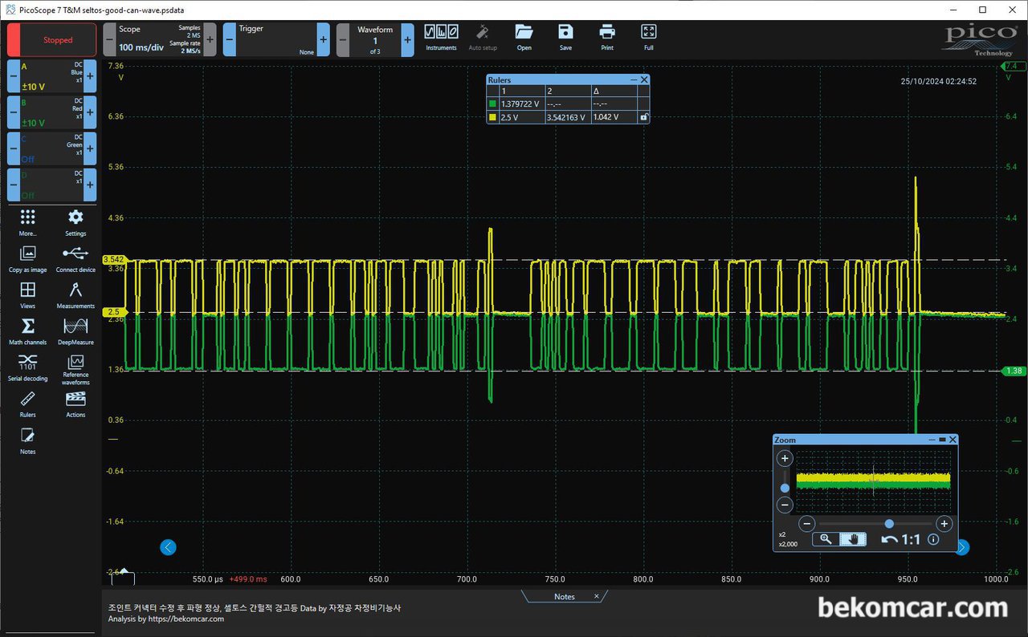Go to next Waveform with plus button
The image size is (1028, 637).
pyautogui.click(x=408, y=39)
